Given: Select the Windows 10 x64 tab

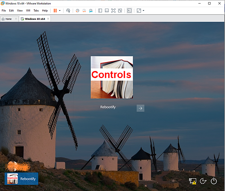Looking at the screenshot, I should (x=35, y=19).
